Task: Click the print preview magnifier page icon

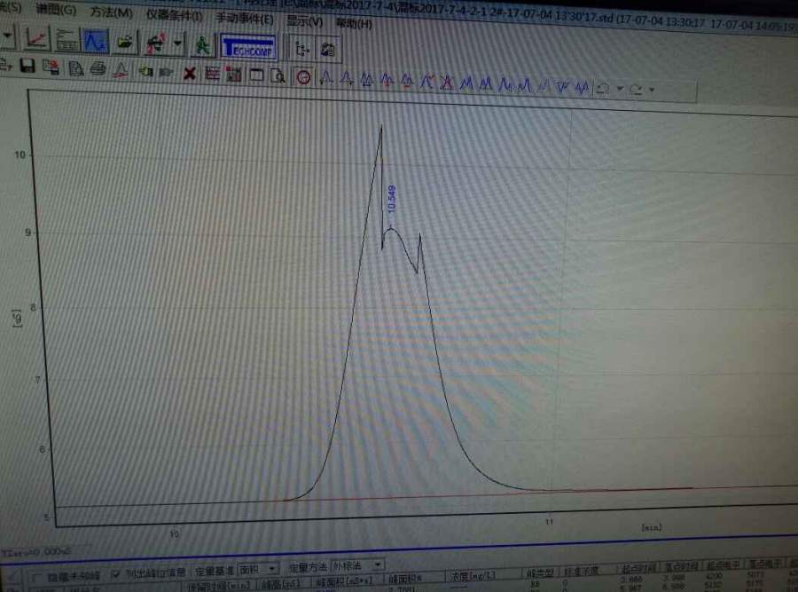Action: point(278,76)
